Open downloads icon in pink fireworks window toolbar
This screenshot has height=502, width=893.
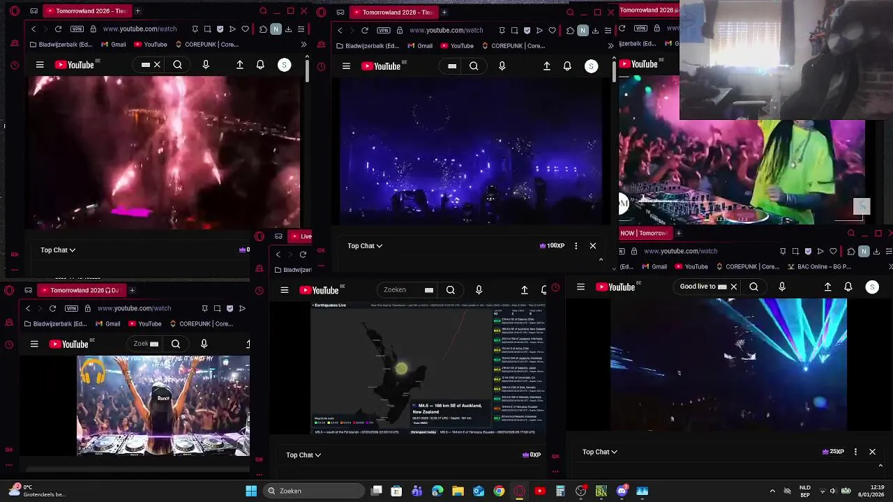(288, 29)
